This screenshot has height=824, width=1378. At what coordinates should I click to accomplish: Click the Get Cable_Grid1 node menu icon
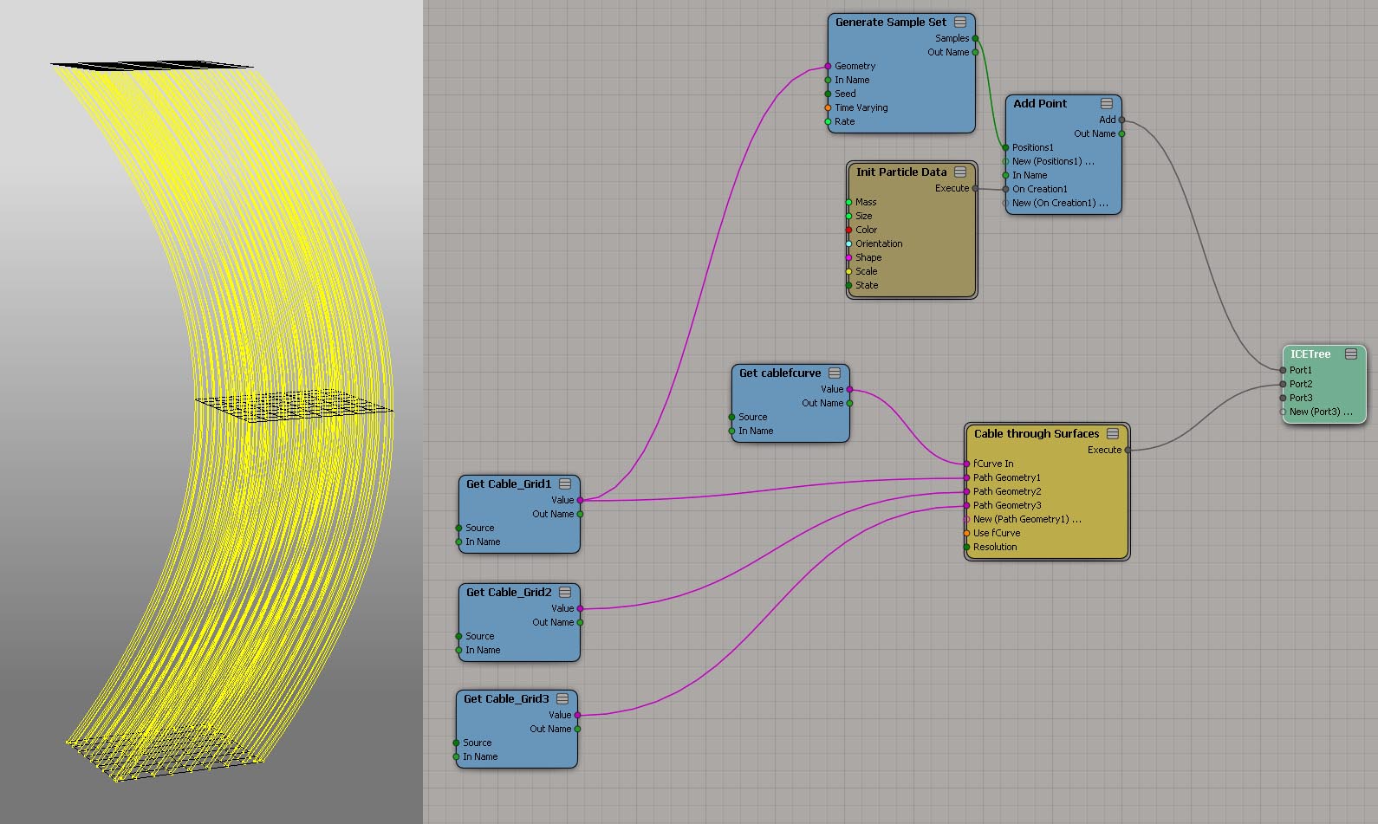pyautogui.click(x=565, y=484)
